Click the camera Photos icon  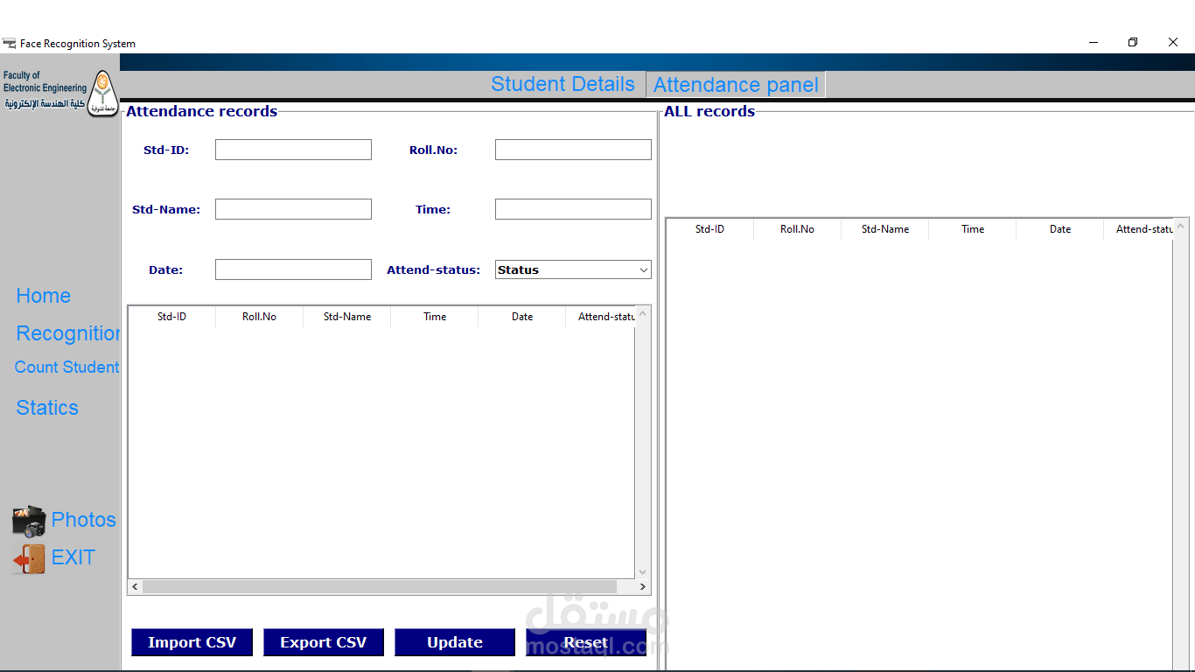(29, 521)
